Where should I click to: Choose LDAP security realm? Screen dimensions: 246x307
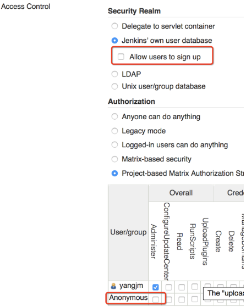[114, 74]
